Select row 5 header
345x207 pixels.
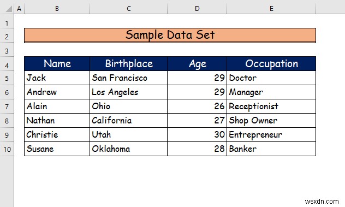(x=7, y=78)
